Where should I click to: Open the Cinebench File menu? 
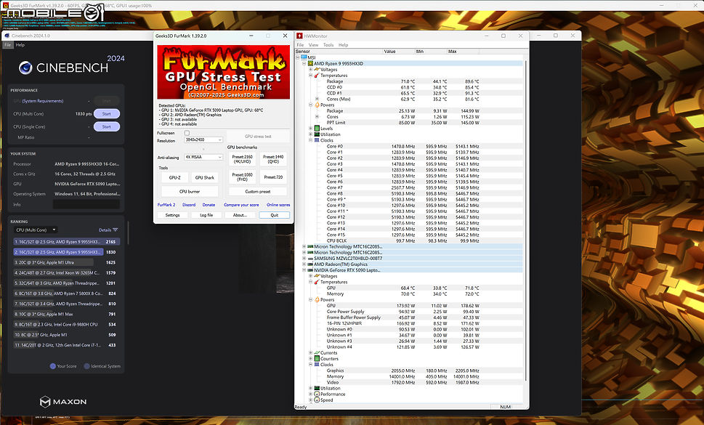(8, 45)
